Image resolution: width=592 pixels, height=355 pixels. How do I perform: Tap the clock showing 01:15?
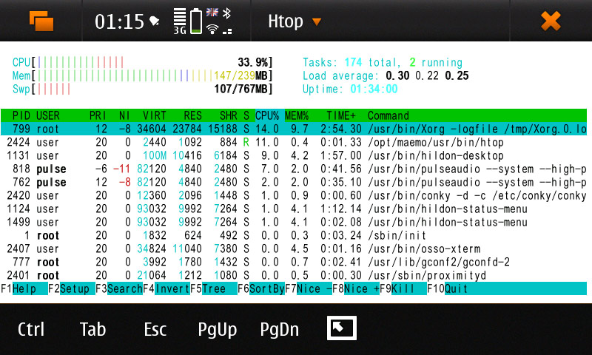point(119,21)
